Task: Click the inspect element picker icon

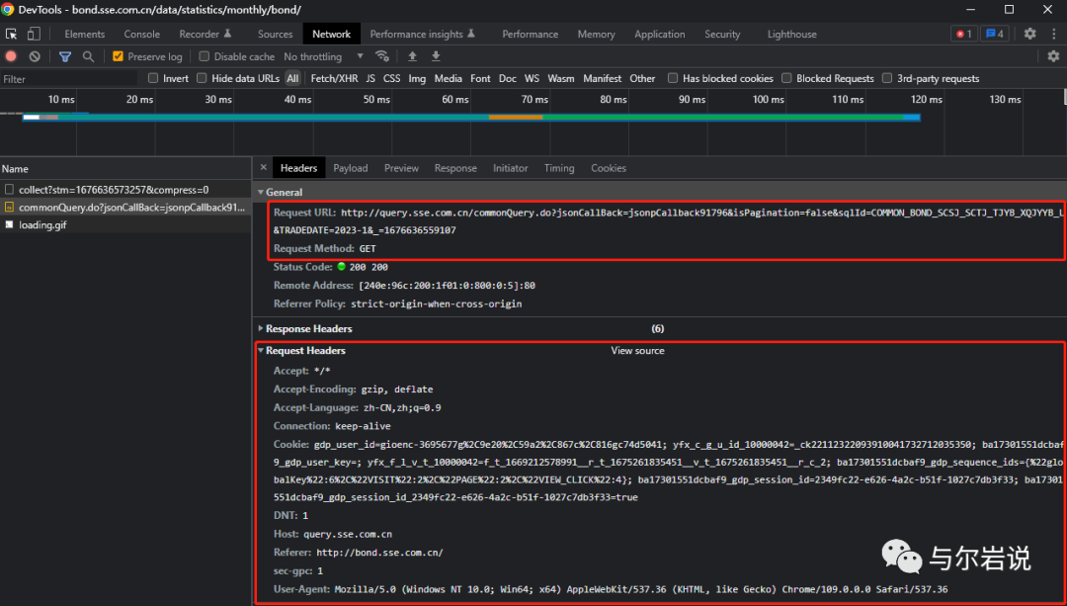Action: click(12, 34)
